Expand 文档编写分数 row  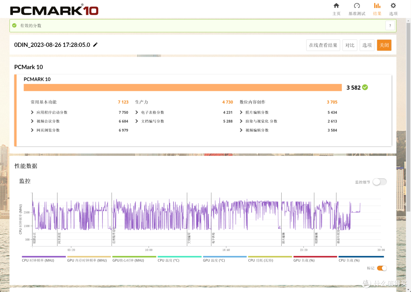coord(137,121)
